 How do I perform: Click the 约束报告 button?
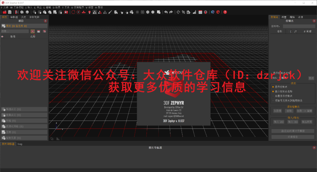[x=293, y=137]
